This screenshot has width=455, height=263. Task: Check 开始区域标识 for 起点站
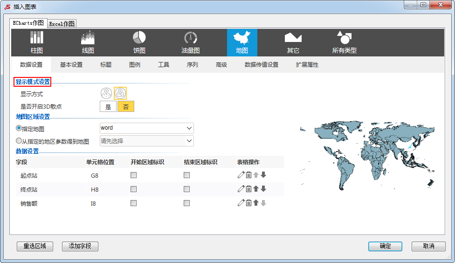pyautogui.click(x=133, y=175)
